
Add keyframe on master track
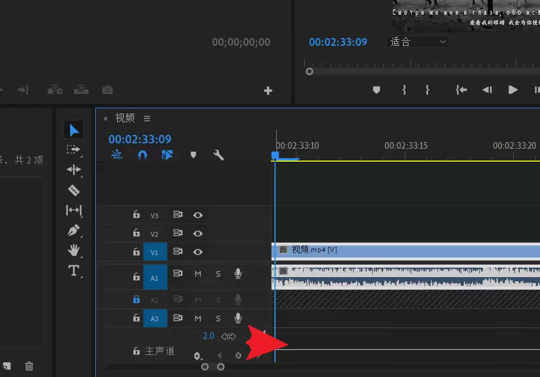click(238, 356)
